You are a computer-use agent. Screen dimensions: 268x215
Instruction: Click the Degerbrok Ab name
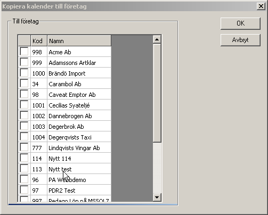coord(79,126)
